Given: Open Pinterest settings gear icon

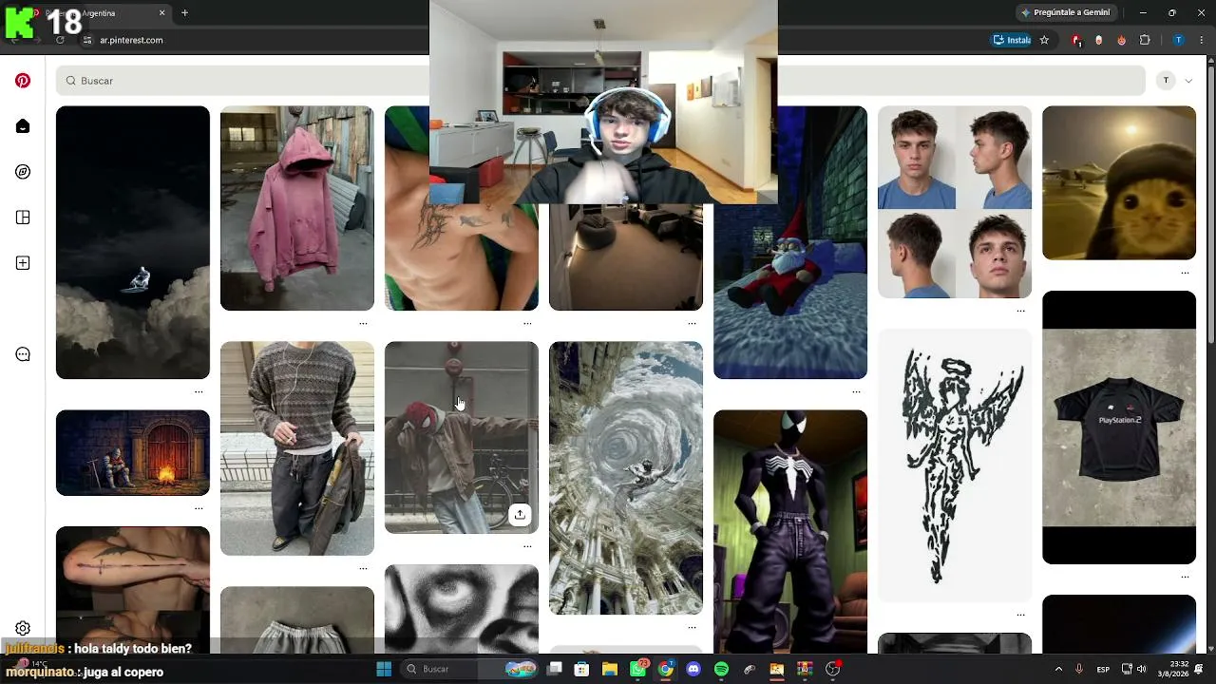Looking at the screenshot, I should [23, 628].
